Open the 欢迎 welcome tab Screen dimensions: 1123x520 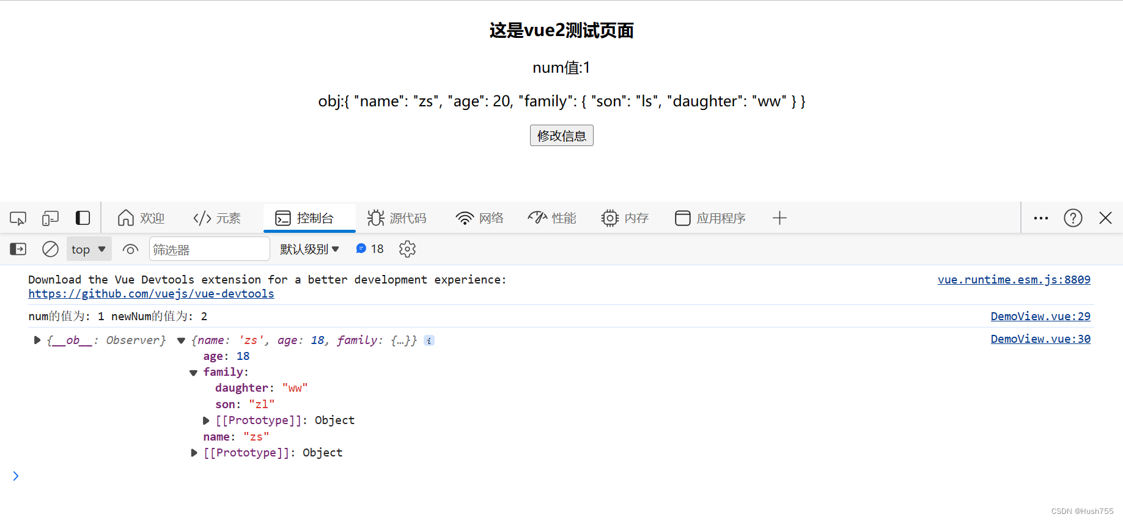[141, 218]
